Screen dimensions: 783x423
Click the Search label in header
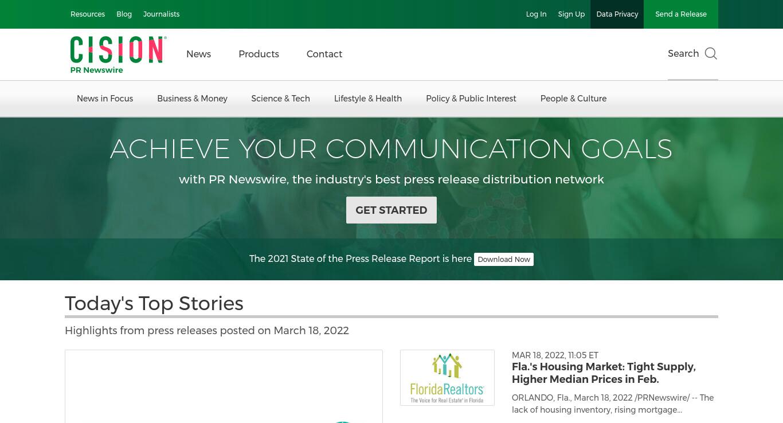click(683, 53)
